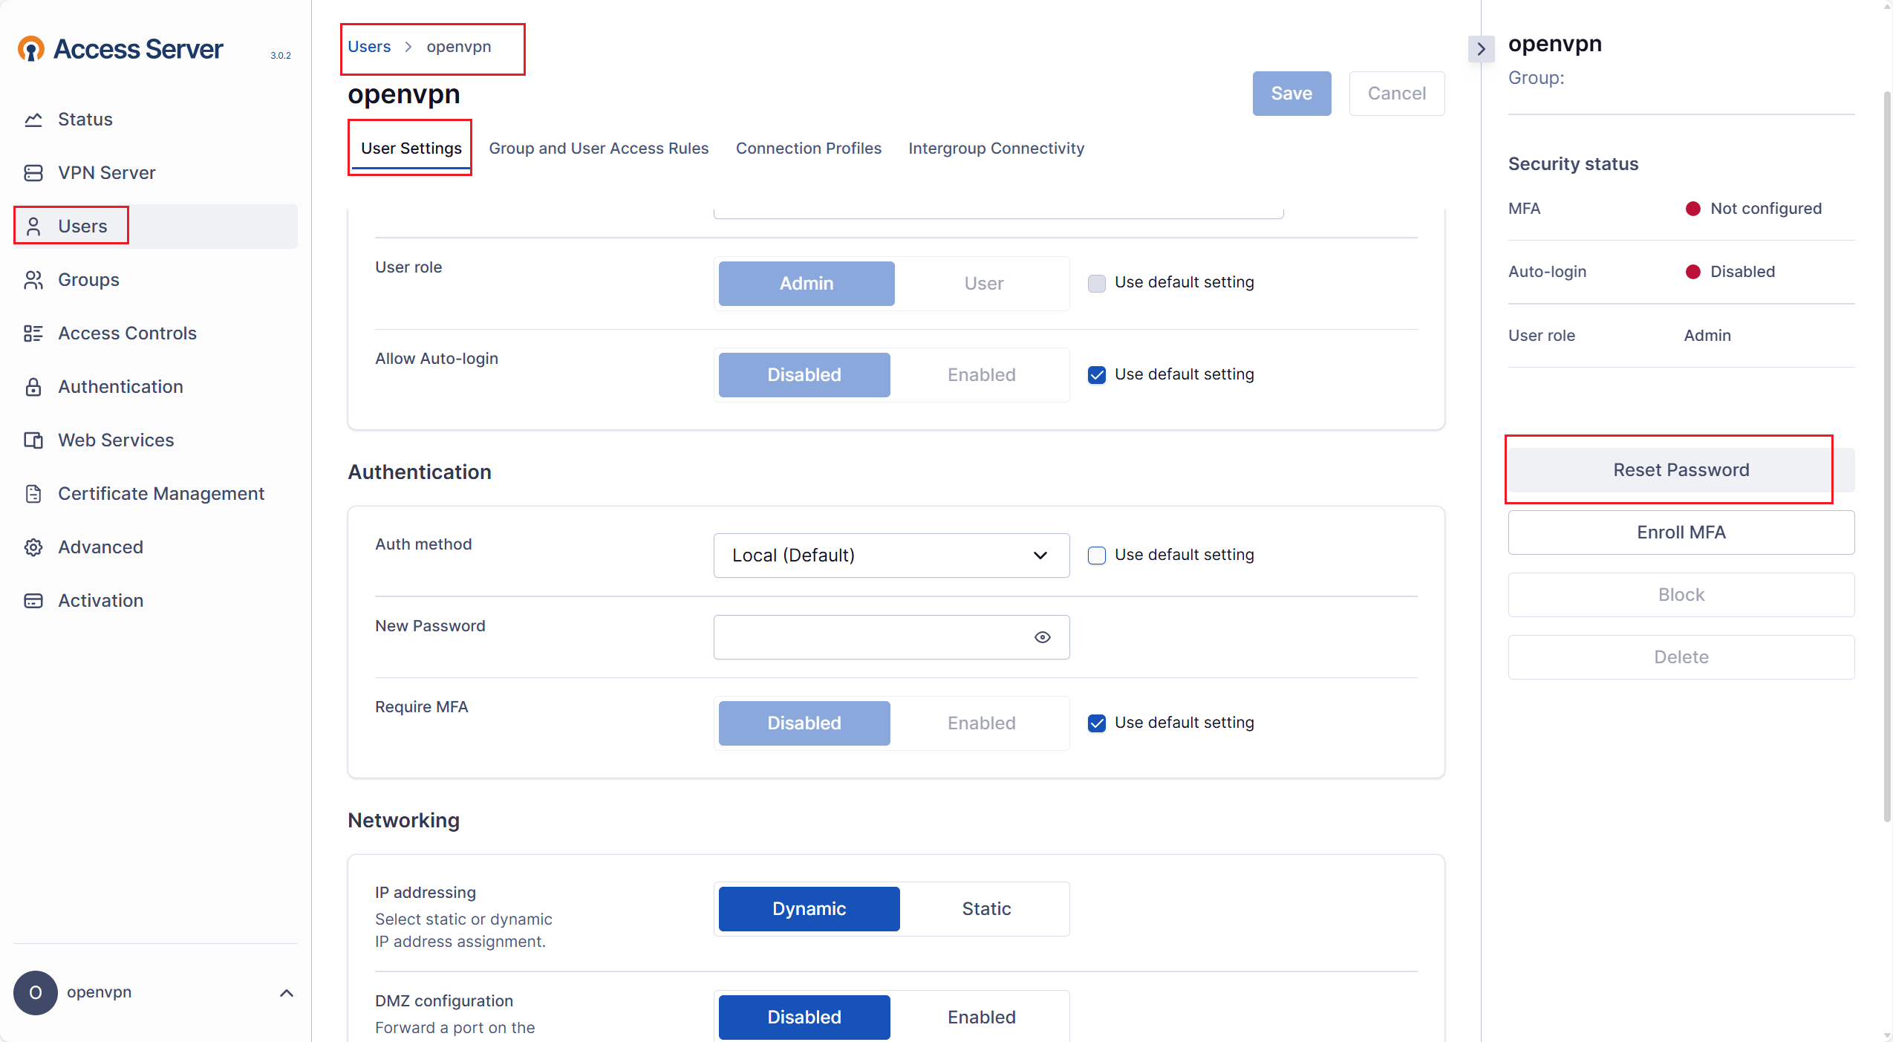Viewport: 1893px width, 1042px height.
Task: Open Activation card icon
Action: coord(33,601)
